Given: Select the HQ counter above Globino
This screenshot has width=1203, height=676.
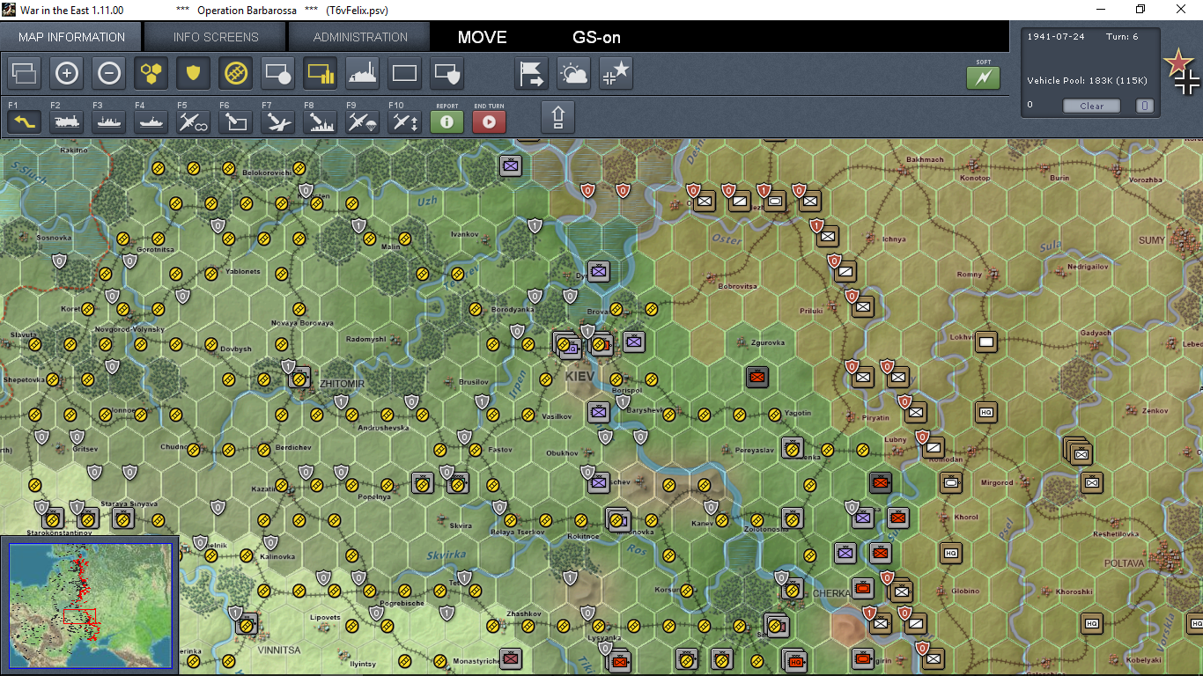Looking at the screenshot, I should pyautogui.click(x=949, y=553).
